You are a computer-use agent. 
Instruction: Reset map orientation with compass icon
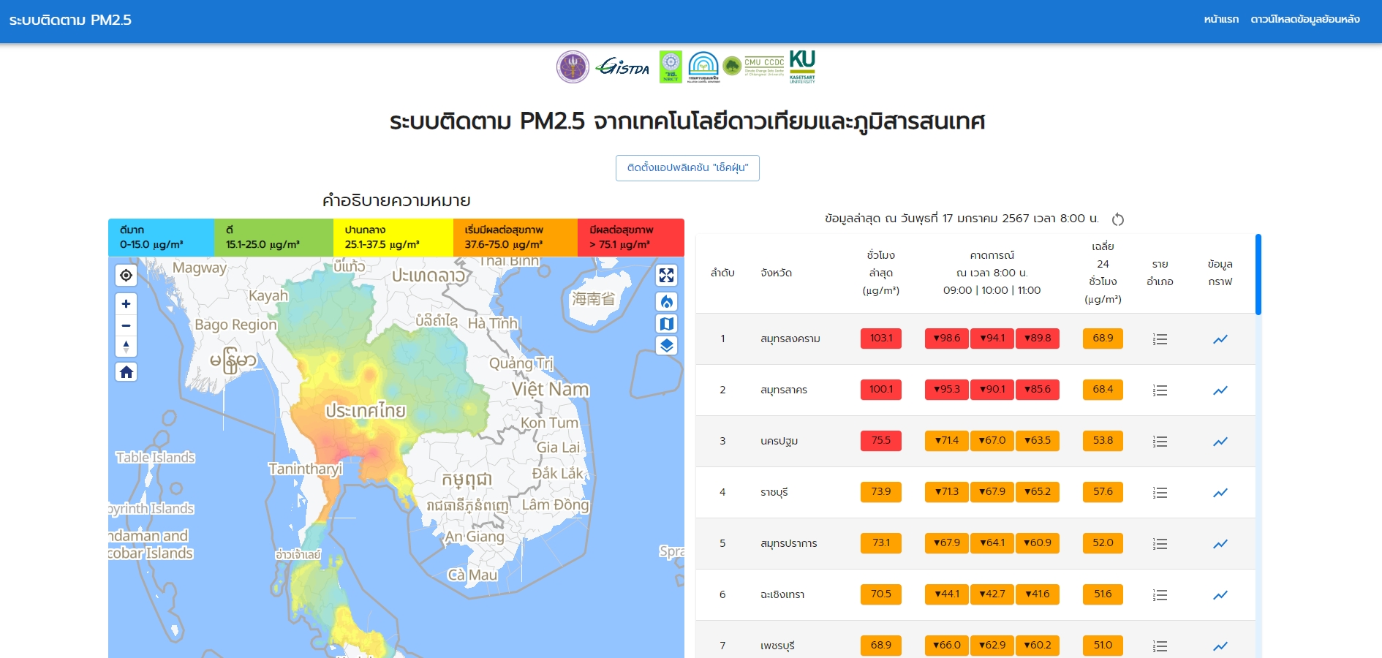pyautogui.click(x=127, y=347)
